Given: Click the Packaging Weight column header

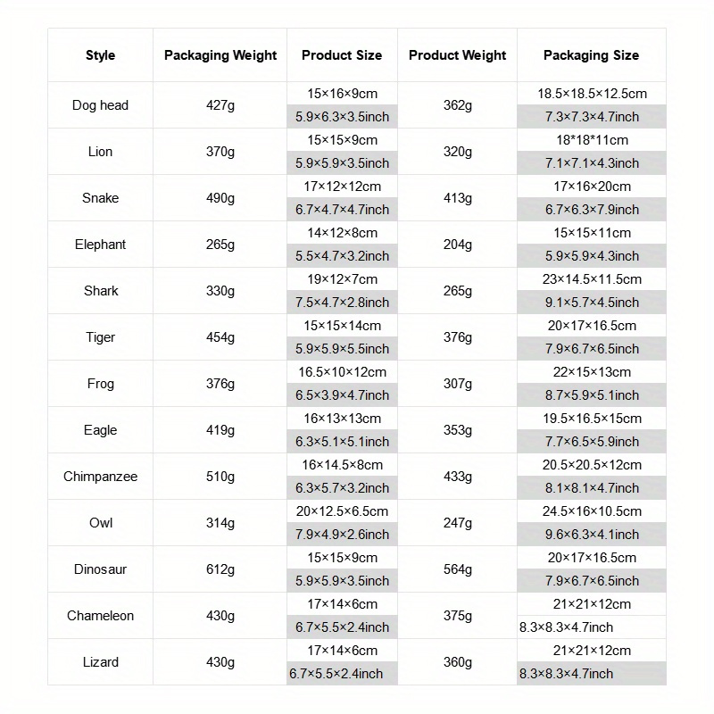Looking at the screenshot, I should pos(220,55).
